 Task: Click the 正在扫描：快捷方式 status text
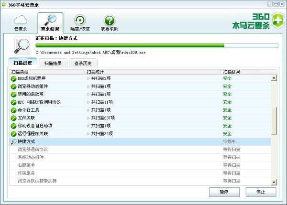pyautogui.click(x=56, y=38)
